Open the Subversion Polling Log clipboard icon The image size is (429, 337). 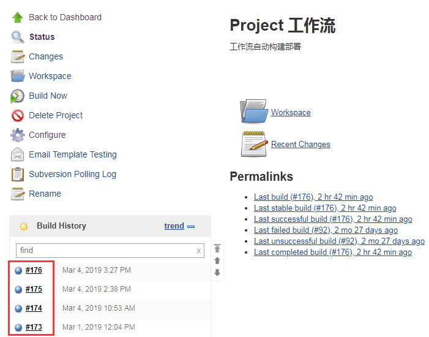coord(18,174)
